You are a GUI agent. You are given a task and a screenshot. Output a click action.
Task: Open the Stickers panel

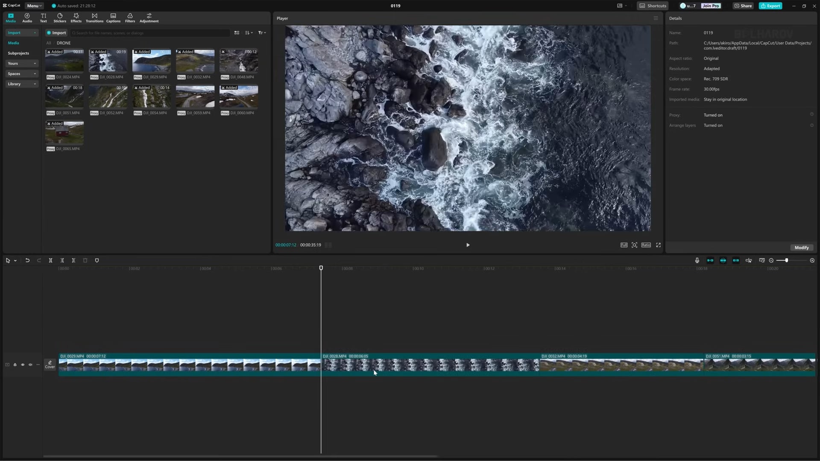[60, 18]
